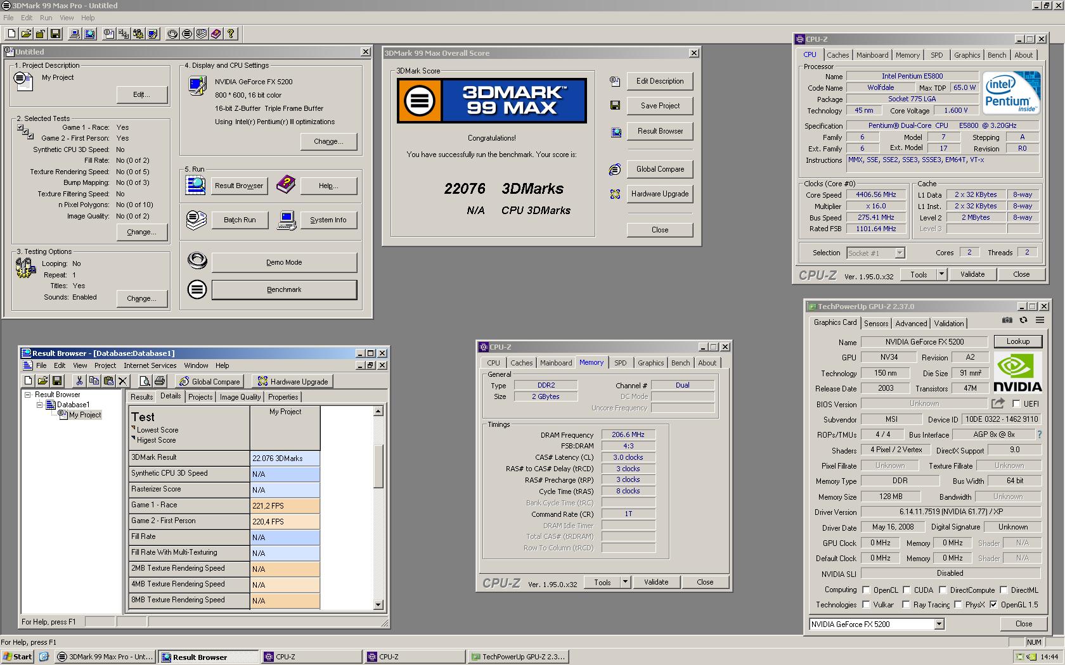The width and height of the screenshot is (1065, 665).
Task: Click the Lookup button in GPU-Z
Action: click(x=1018, y=341)
